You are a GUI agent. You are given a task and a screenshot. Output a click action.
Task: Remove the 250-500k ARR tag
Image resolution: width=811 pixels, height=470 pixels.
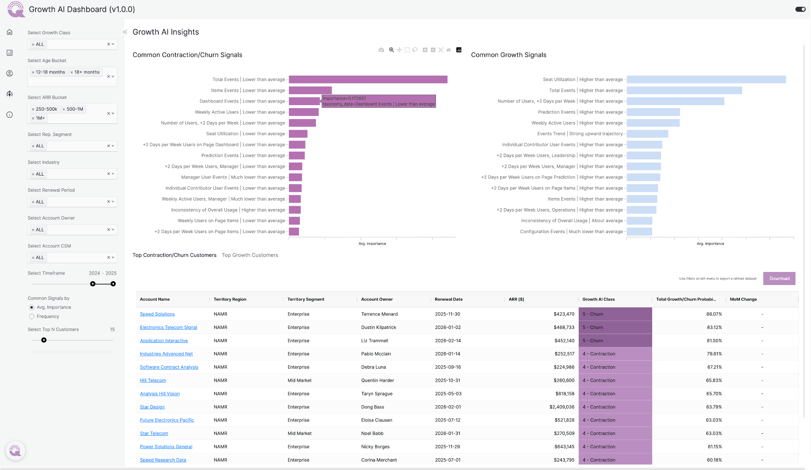click(33, 109)
